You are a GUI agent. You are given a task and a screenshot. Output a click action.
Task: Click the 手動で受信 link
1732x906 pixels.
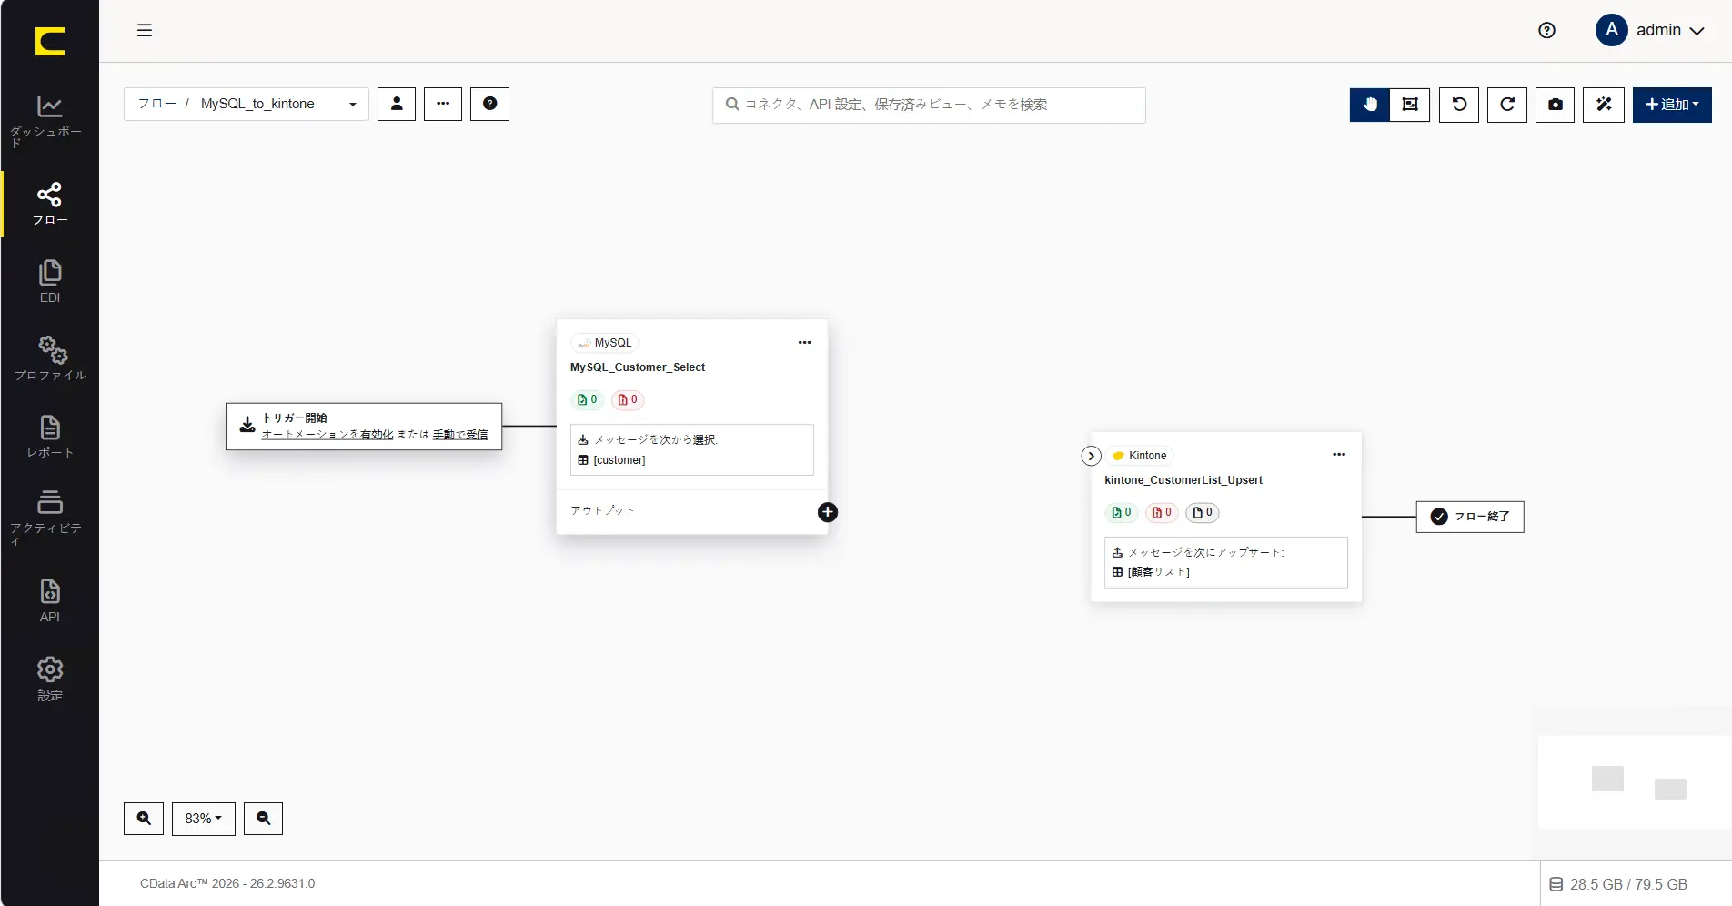pyautogui.click(x=460, y=435)
